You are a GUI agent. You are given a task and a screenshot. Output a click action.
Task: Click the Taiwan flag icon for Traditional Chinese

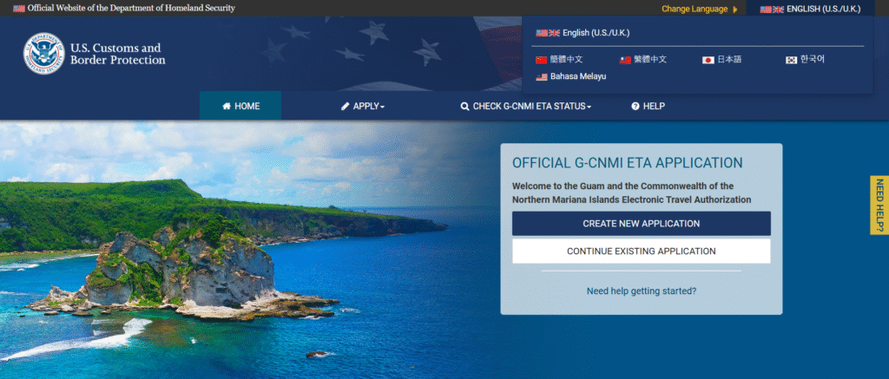tap(625, 60)
